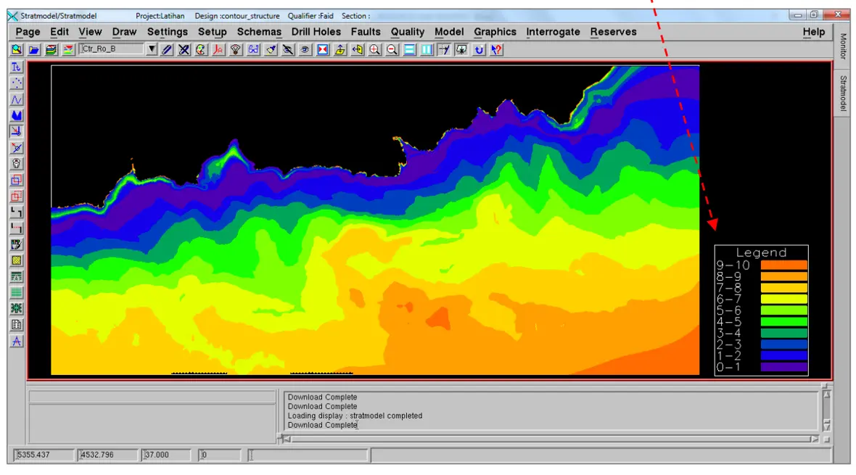Click the red dotted brackets icon

(x=17, y=228)
